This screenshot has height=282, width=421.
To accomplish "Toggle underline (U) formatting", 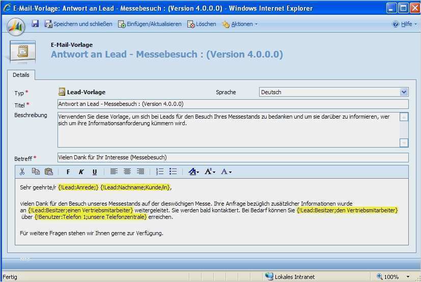I will (x=94, y=172).
